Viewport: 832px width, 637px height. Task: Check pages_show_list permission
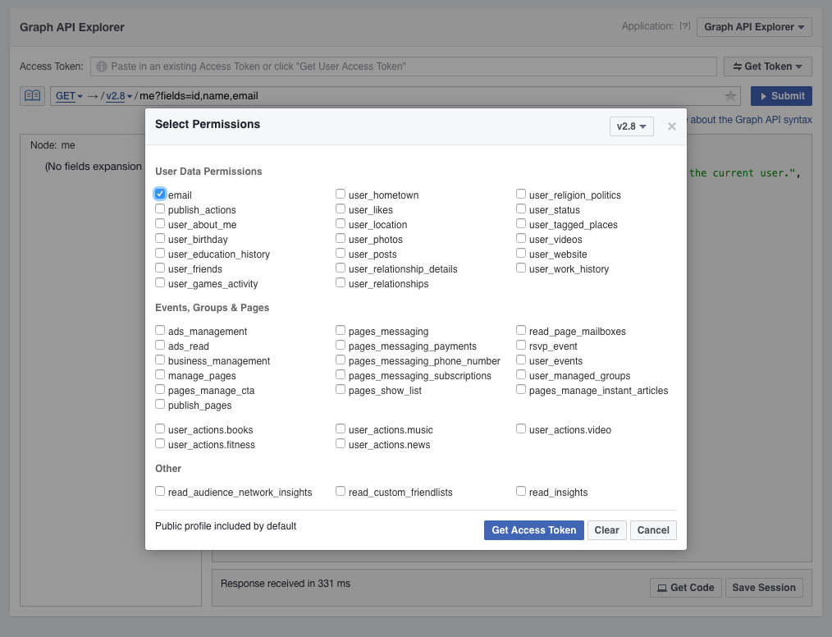tap(341, 390)
